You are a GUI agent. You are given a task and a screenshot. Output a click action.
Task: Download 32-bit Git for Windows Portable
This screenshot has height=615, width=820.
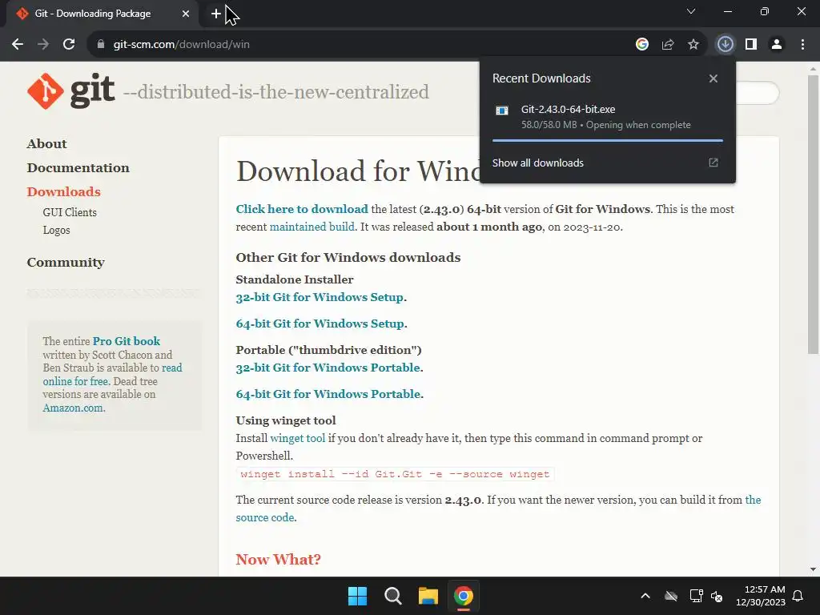coord(328,368)
